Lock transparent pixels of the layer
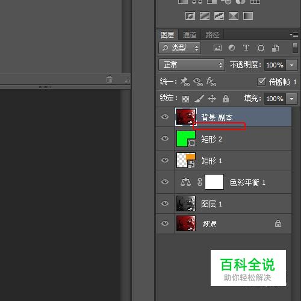The width and height of the screenshot is (301, 301). click(x=185, y=99)
